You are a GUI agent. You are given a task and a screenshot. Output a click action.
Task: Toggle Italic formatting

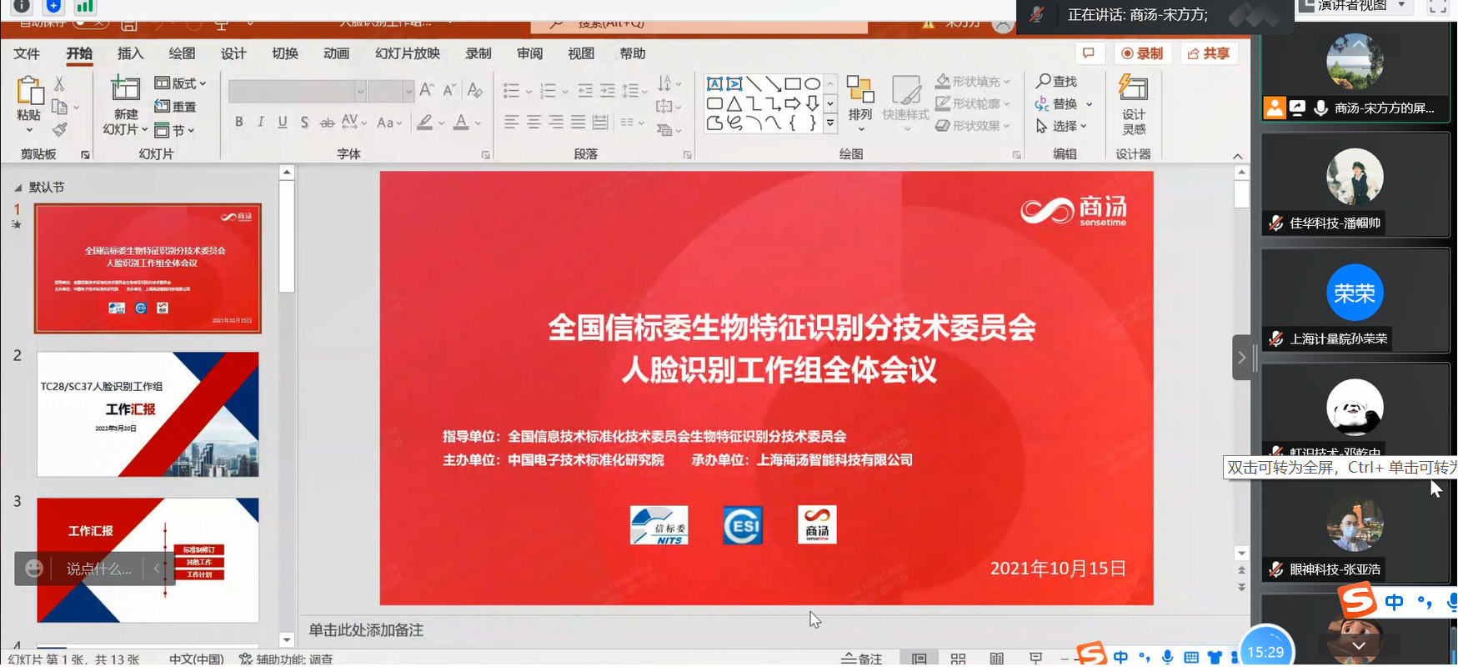click(x=261, y=122)
